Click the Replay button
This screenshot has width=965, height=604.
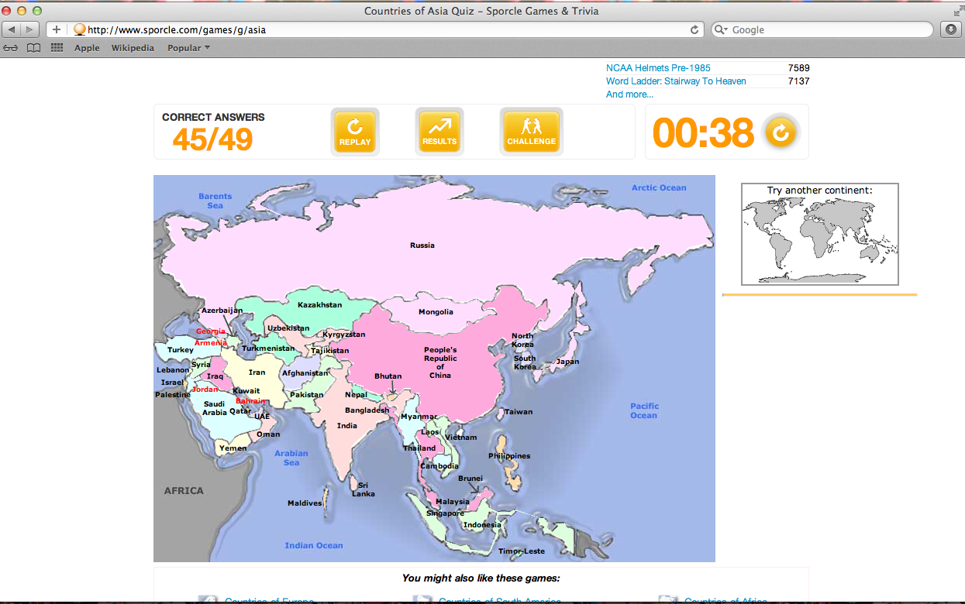pos(355,132)
